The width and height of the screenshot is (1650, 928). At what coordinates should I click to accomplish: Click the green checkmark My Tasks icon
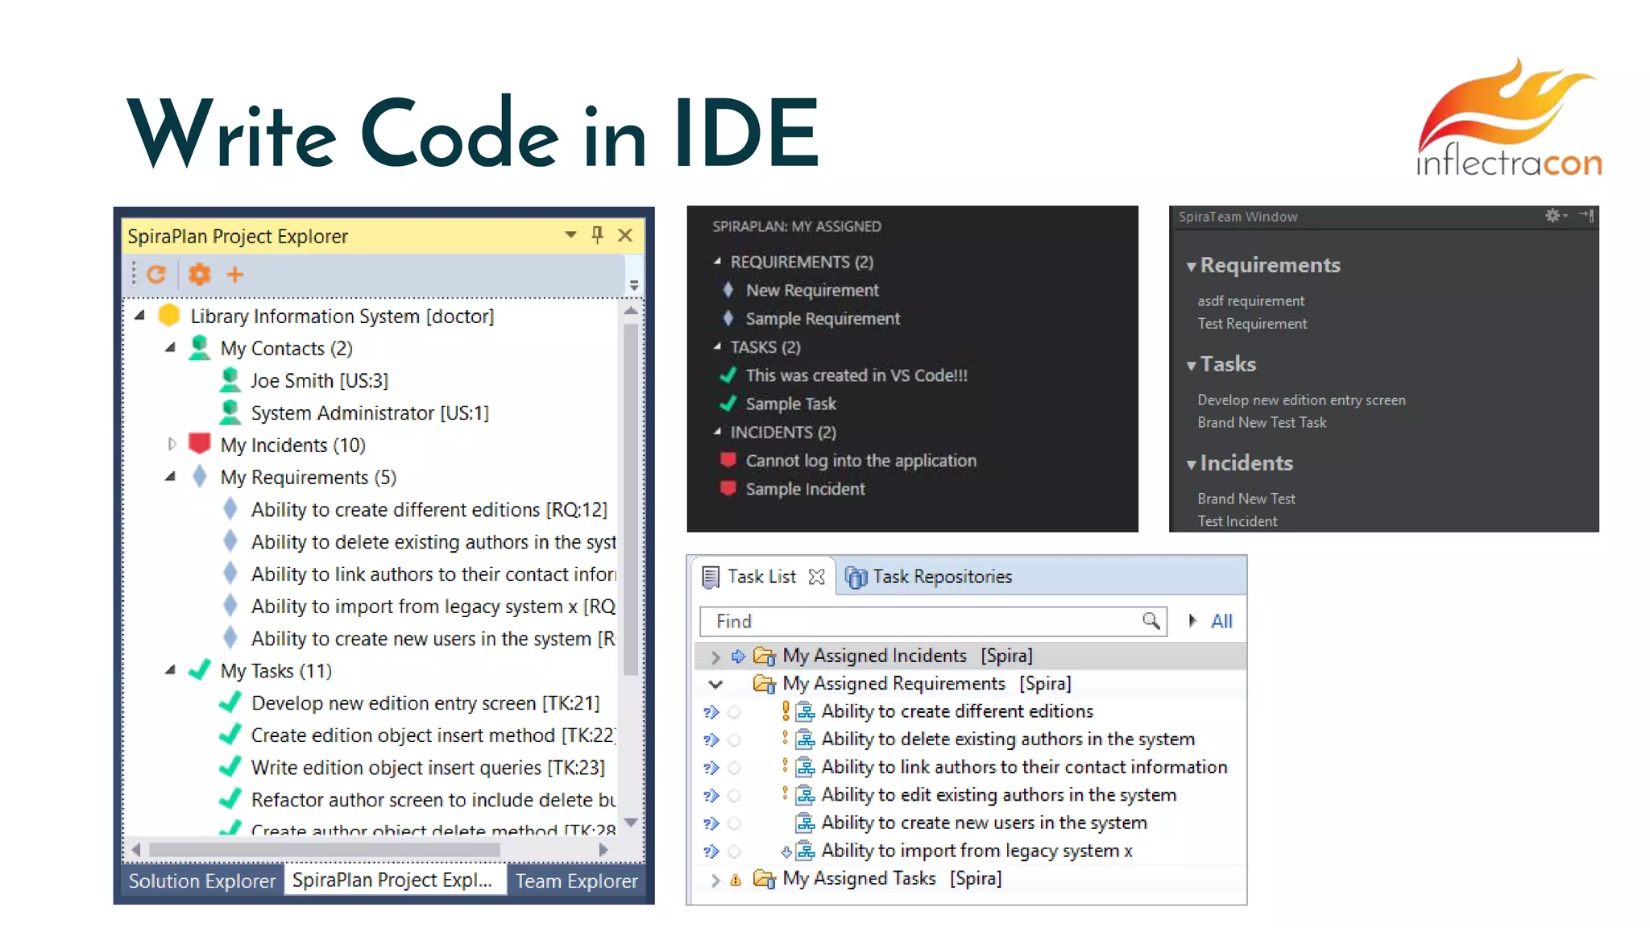click(x=199, y=669)
